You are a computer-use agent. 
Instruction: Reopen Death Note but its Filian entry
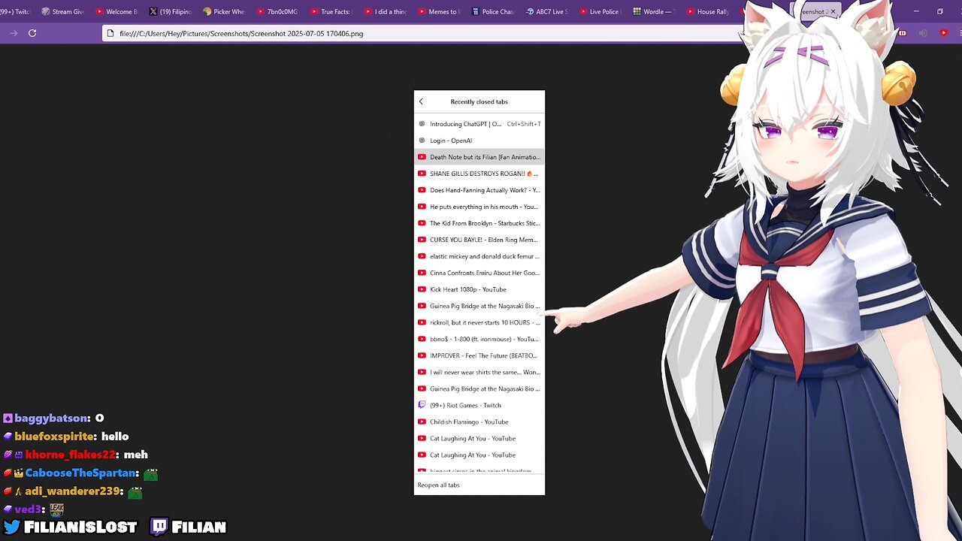[x=479, y=157]
